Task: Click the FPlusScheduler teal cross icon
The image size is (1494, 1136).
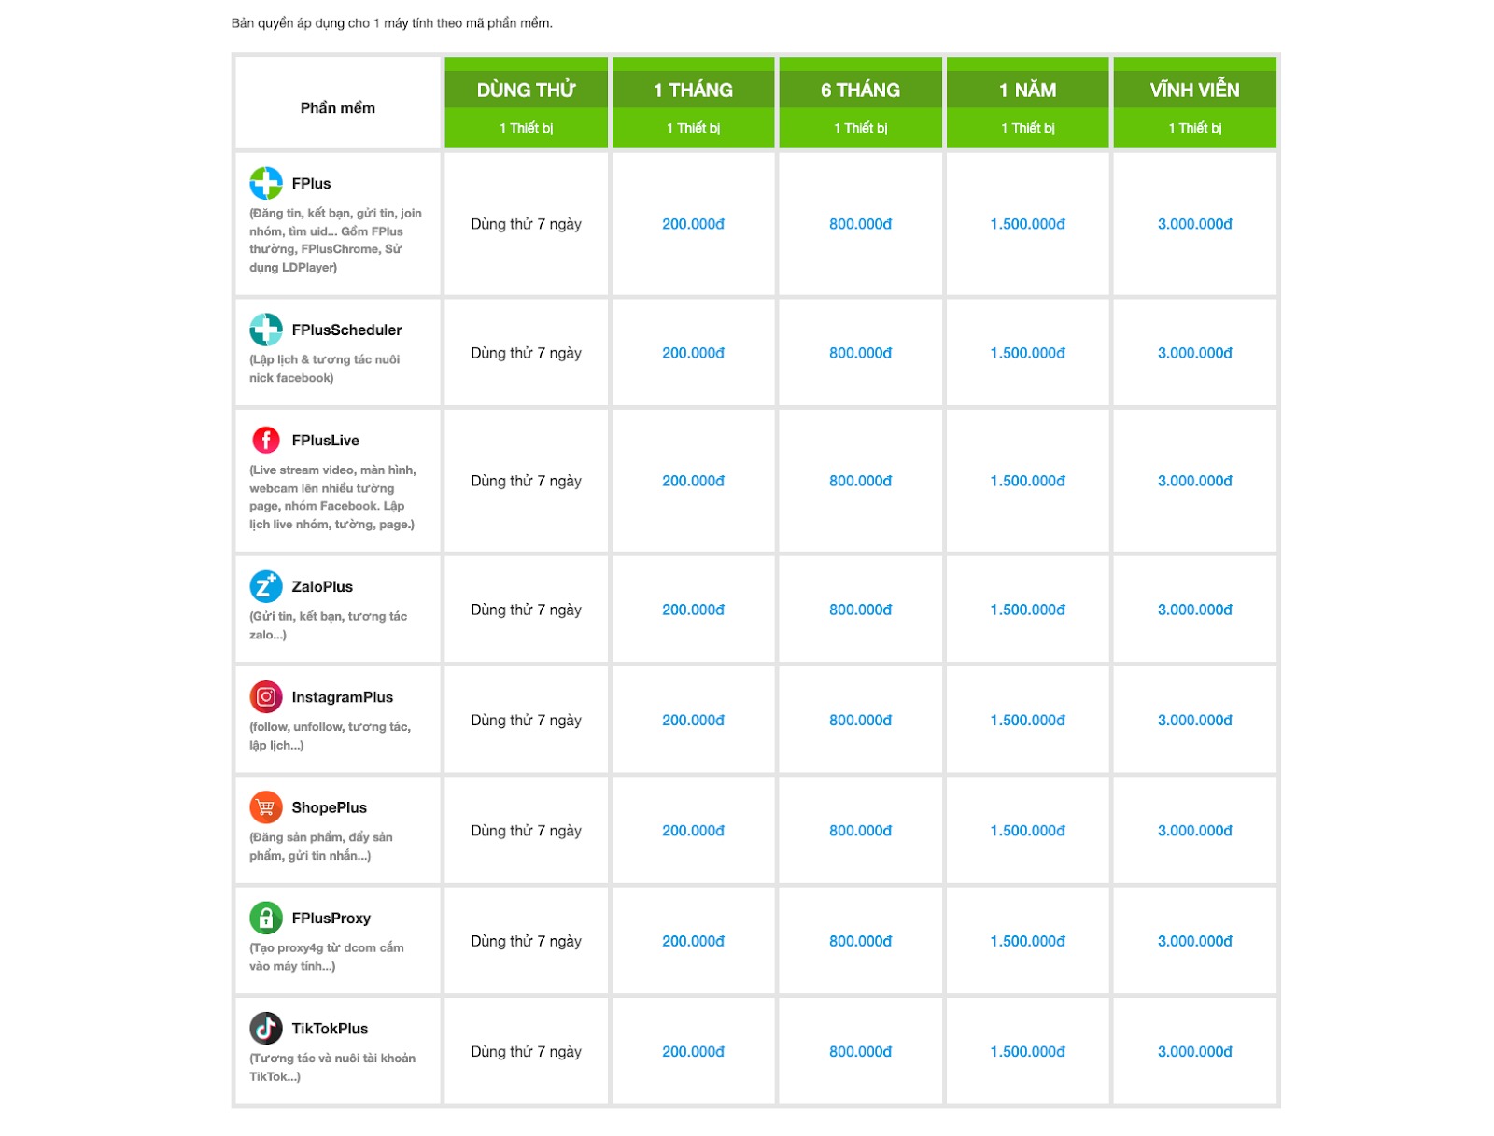Action: 266,330
